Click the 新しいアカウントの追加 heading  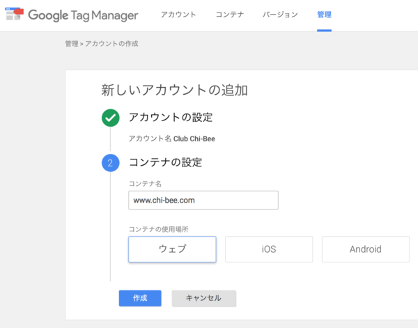174,90
